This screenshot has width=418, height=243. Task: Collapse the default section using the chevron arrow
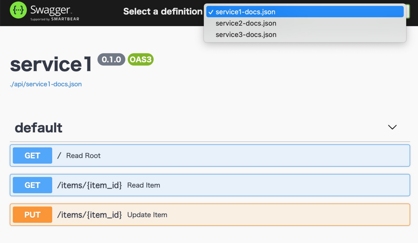point(392,127)
